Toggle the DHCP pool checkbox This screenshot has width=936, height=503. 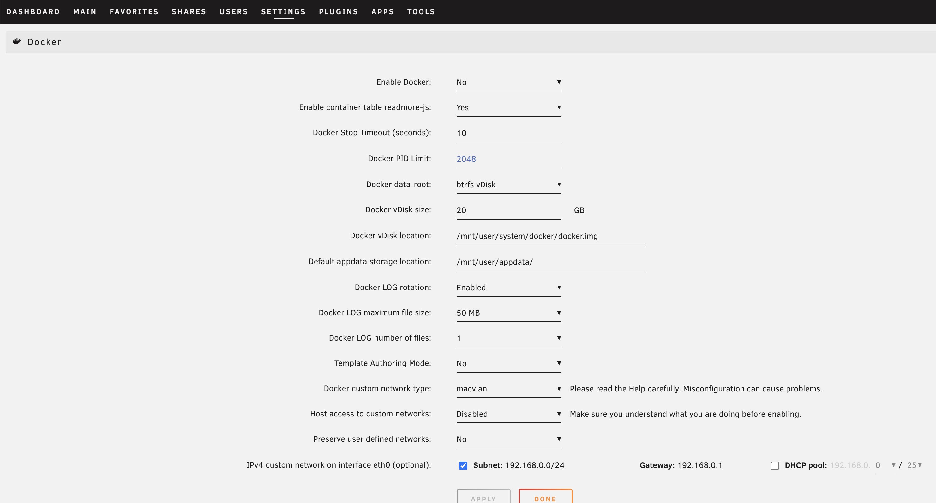[x=775, y=466]
